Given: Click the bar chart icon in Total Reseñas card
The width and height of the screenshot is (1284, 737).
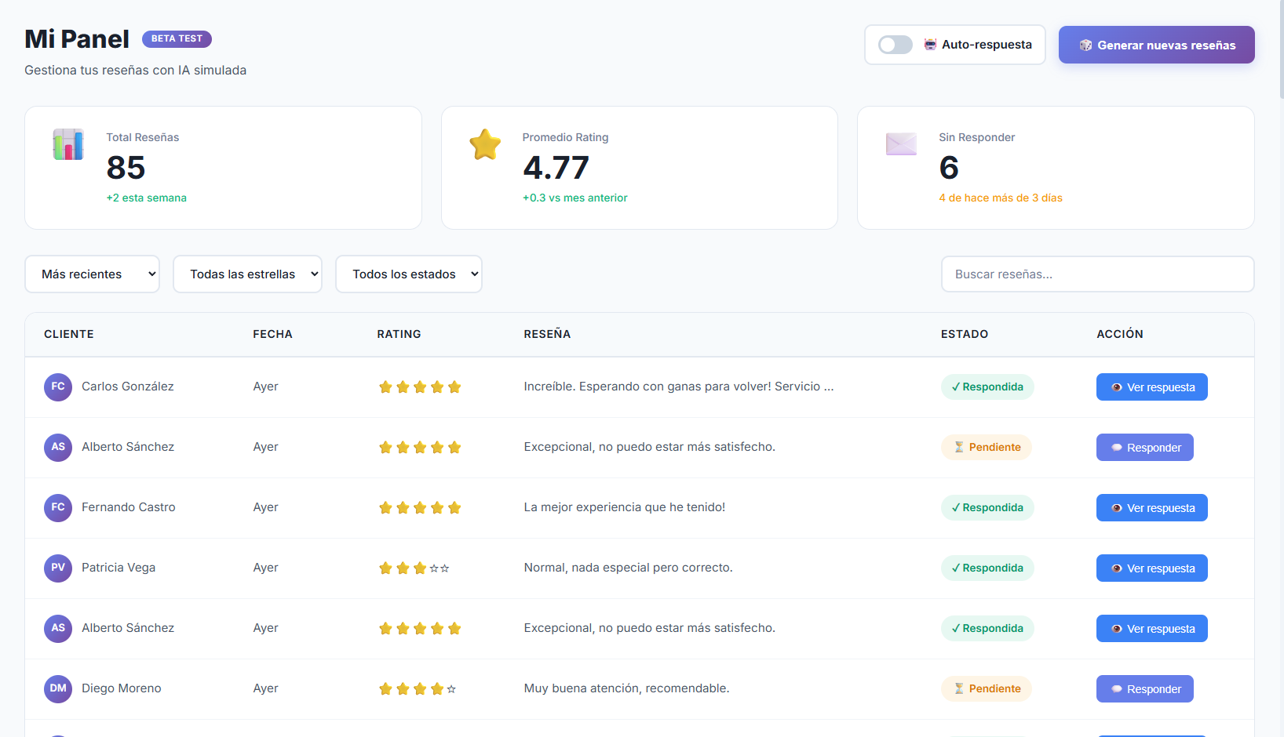Looking at the screenshot, I should [68, 145].
